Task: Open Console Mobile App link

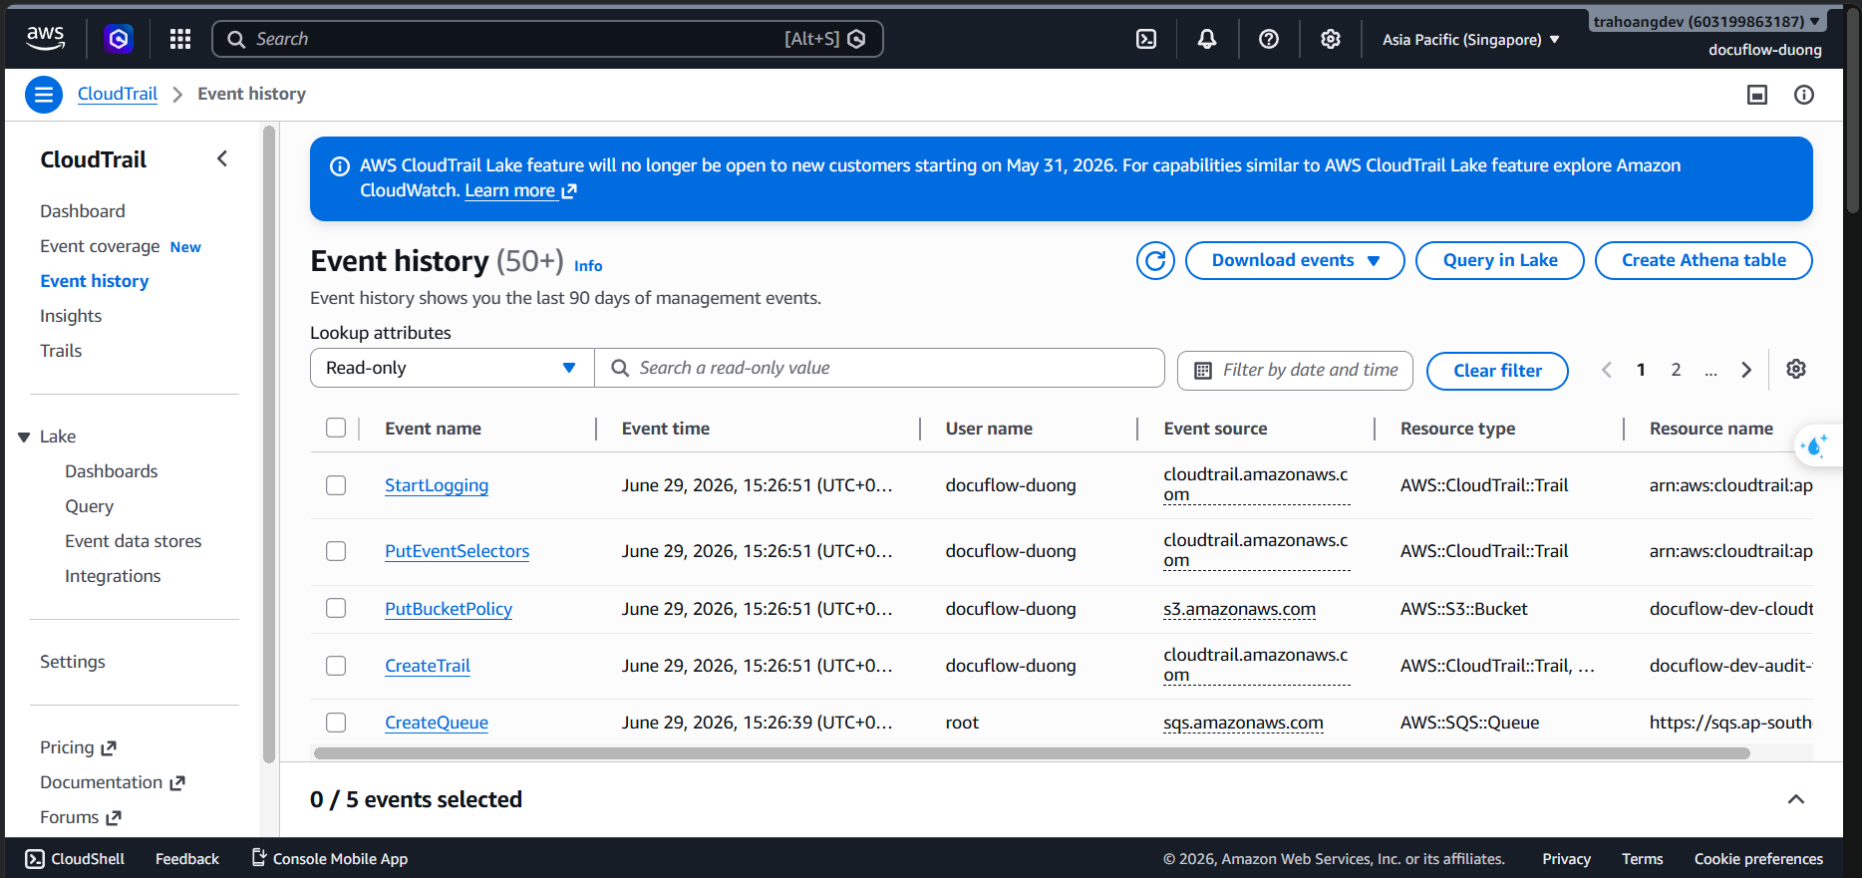Action: (x=329, y=859)
